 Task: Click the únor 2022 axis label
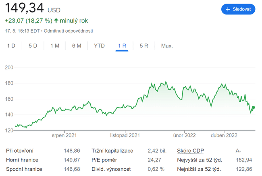tap(185, 135)
